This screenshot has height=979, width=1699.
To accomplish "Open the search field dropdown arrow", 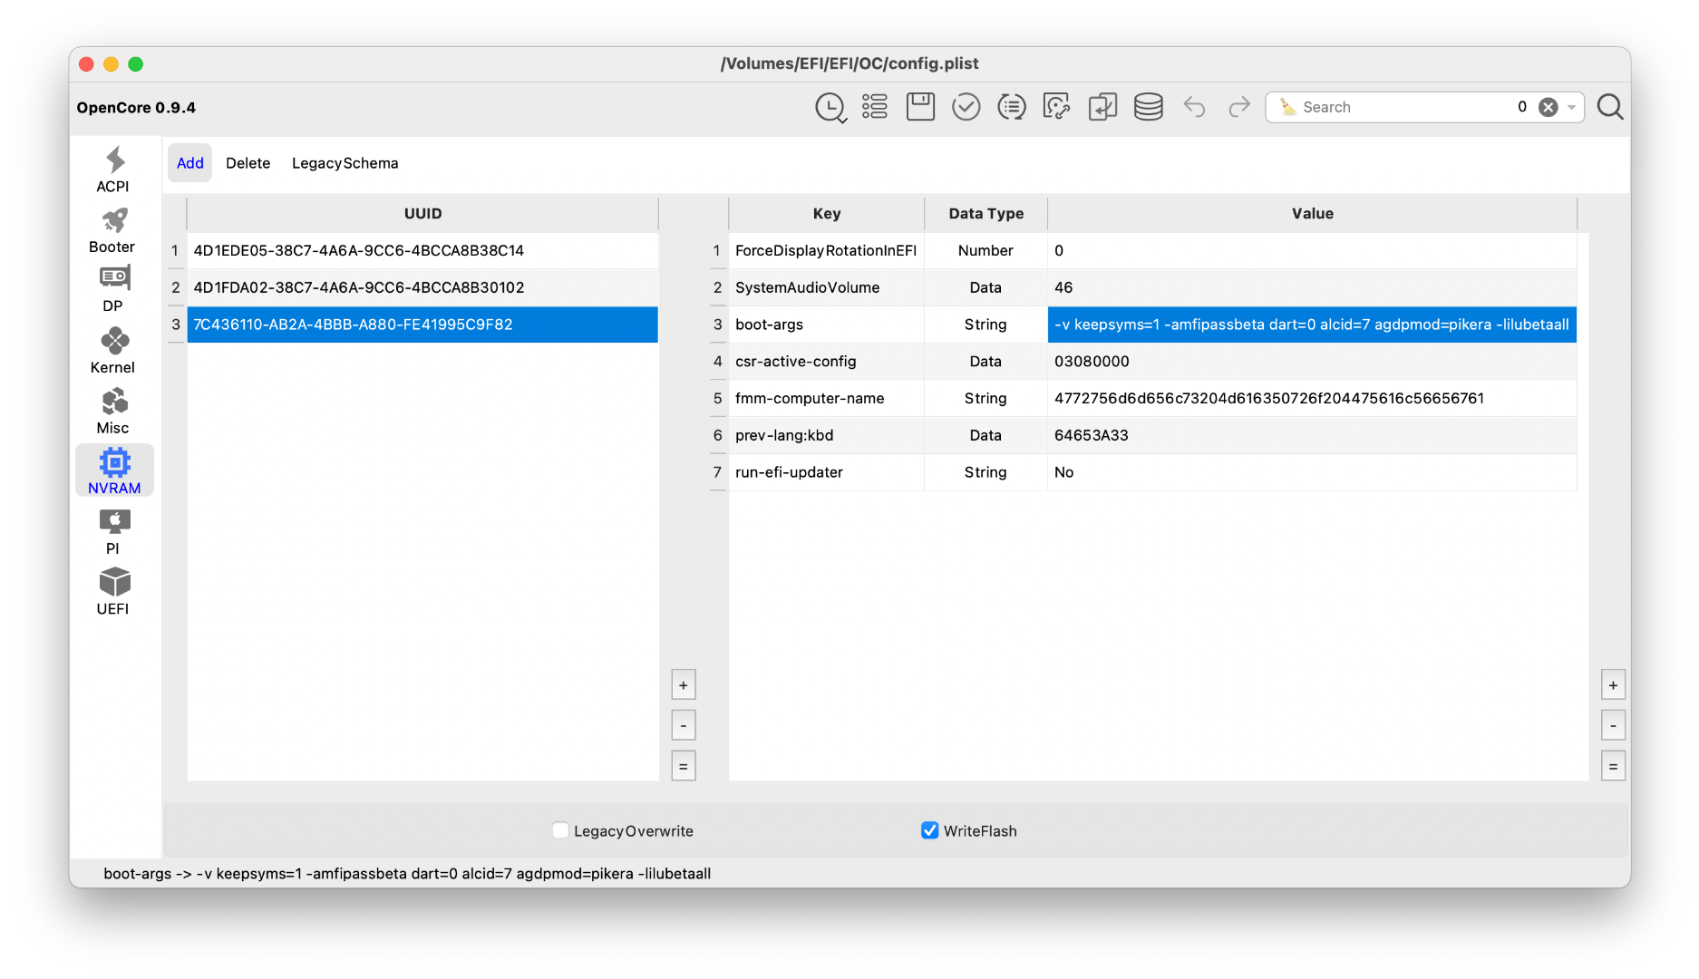I will (x=1571, y=107).
